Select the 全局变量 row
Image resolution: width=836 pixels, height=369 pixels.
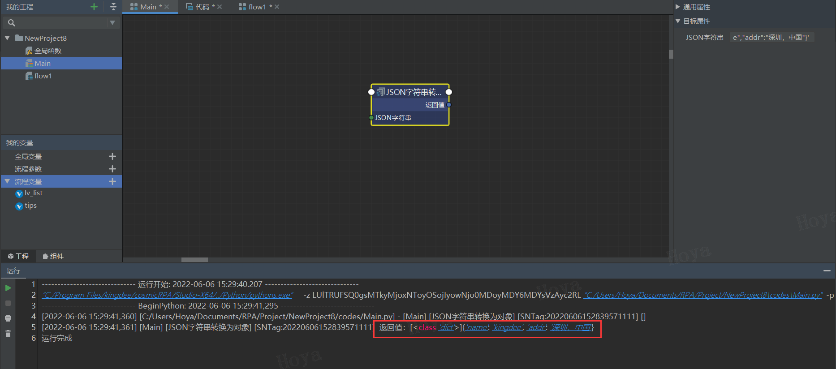tap(61, 156)
